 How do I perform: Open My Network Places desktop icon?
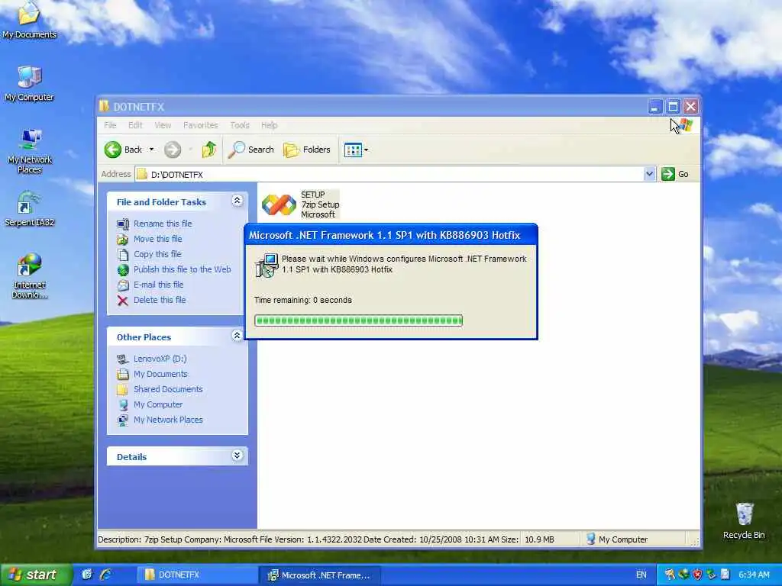(x=30, y=150)
